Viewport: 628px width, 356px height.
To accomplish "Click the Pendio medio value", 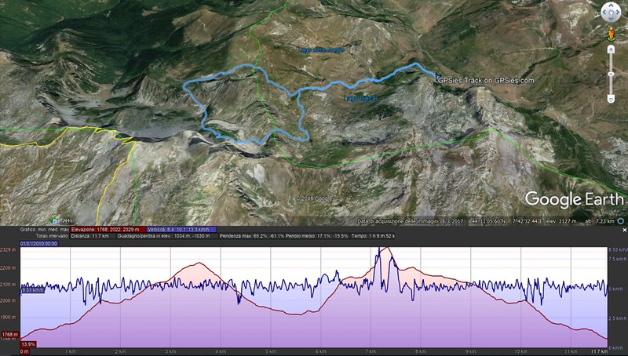I will (318, 236).
